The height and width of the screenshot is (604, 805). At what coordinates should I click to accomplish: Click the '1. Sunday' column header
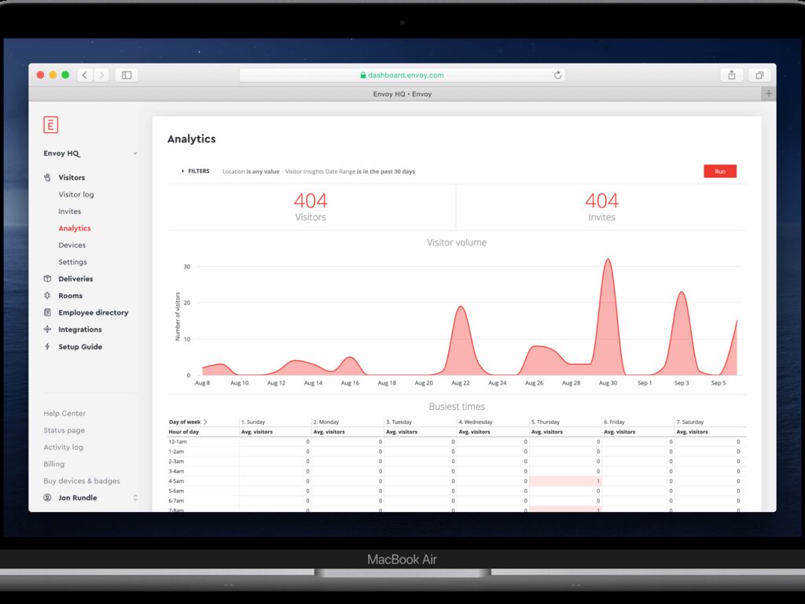[253, 422]
